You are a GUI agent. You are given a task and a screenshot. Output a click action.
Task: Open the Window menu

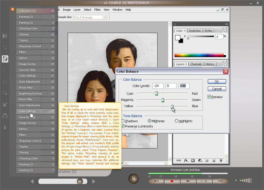pyautogui.click(x=118, y=10)
